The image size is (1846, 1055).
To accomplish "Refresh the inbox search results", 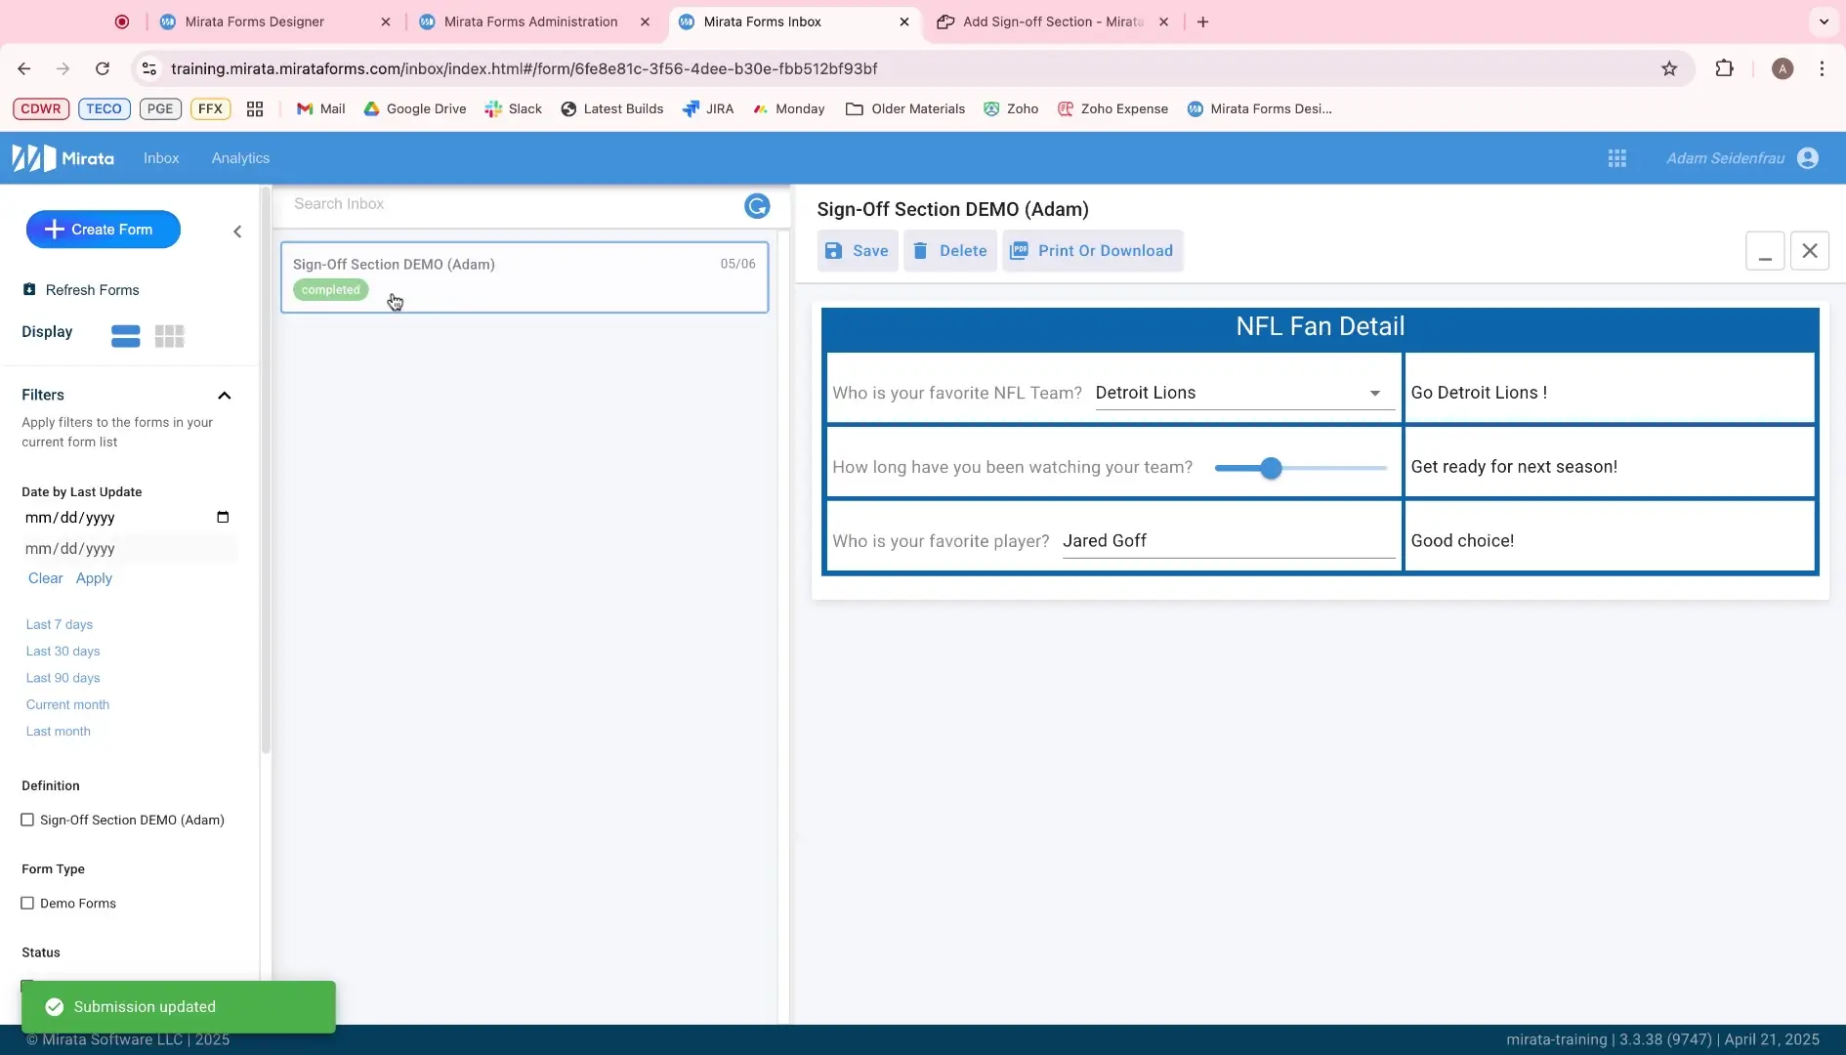I will (x=756, y=205).
